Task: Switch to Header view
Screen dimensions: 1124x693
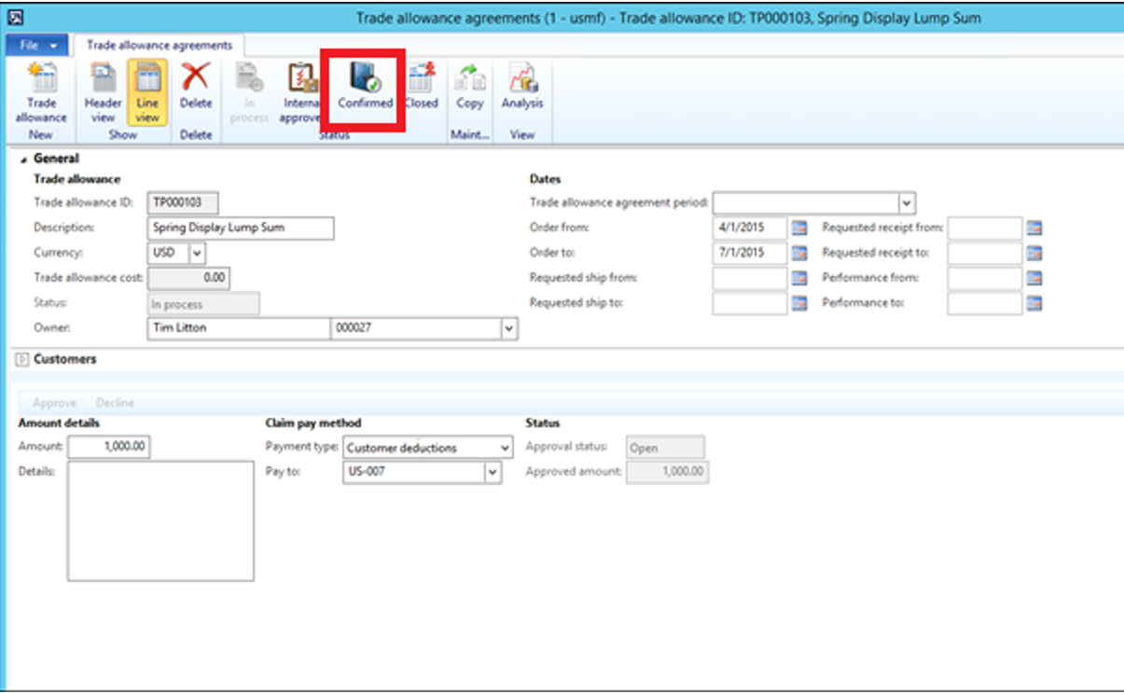Action: (103, 92)
